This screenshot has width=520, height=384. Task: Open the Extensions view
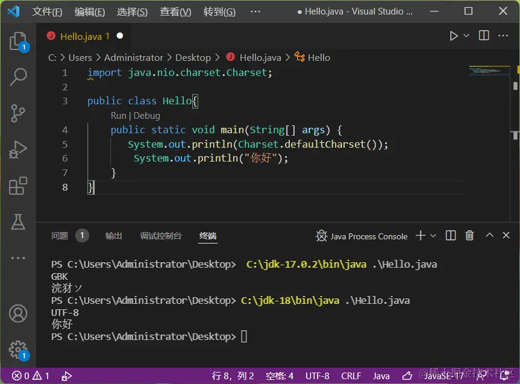[x=18, y=186]
